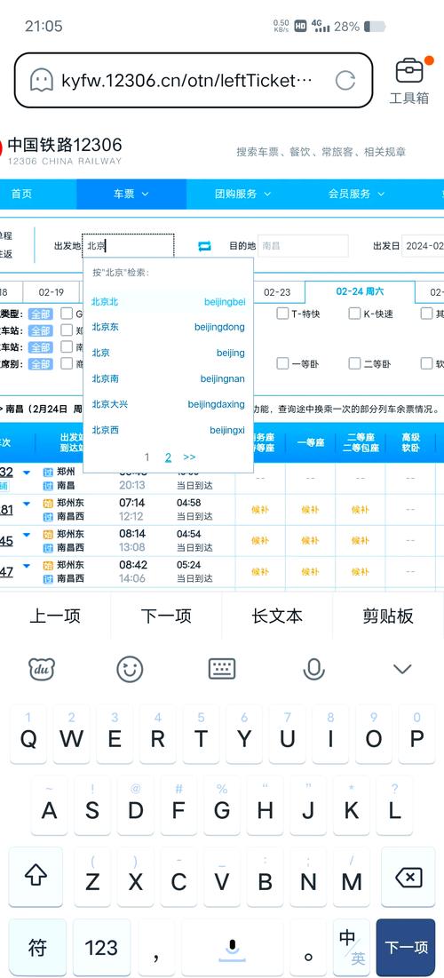This screenshot has width=444, height=978.
Task: Tap the HD indicator in status bar
Action: click(300, 26)
